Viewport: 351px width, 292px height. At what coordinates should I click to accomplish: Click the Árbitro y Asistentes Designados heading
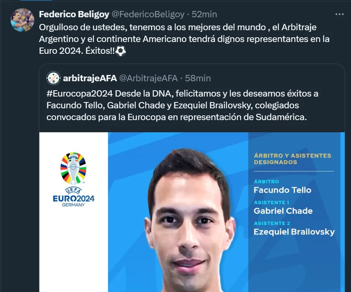[292, 159]
